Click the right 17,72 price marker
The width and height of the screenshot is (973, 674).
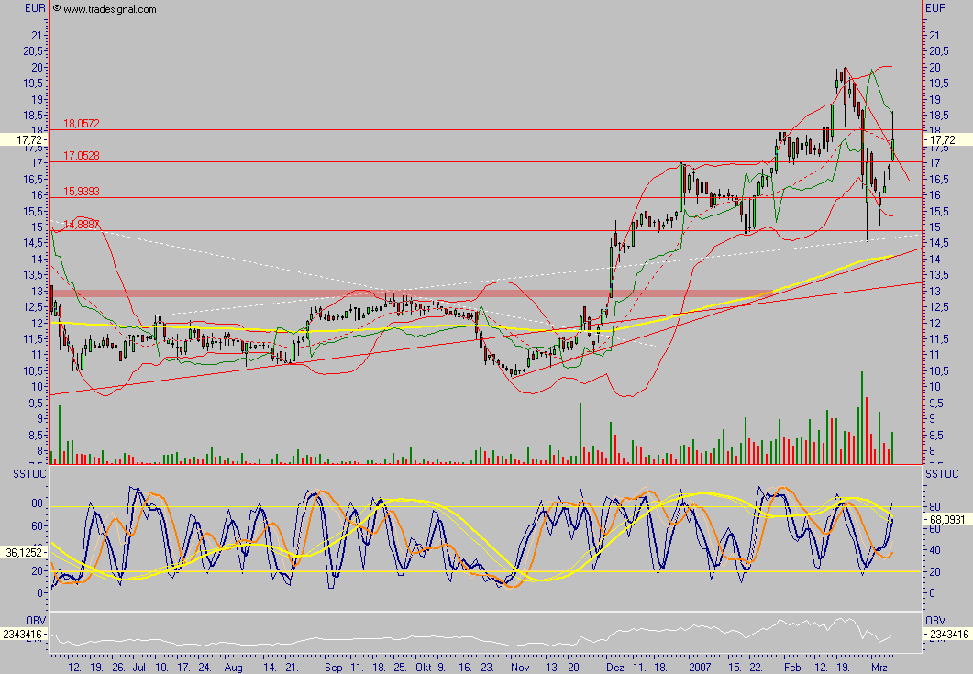[x=942, y=139]
